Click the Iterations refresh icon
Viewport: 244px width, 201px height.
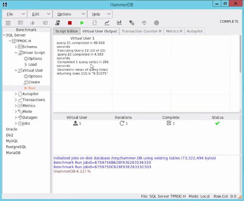(x=122, y=123)
